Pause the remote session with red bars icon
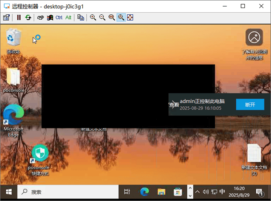The height and width of the screenshot is (201, 271). pos(19,17)
